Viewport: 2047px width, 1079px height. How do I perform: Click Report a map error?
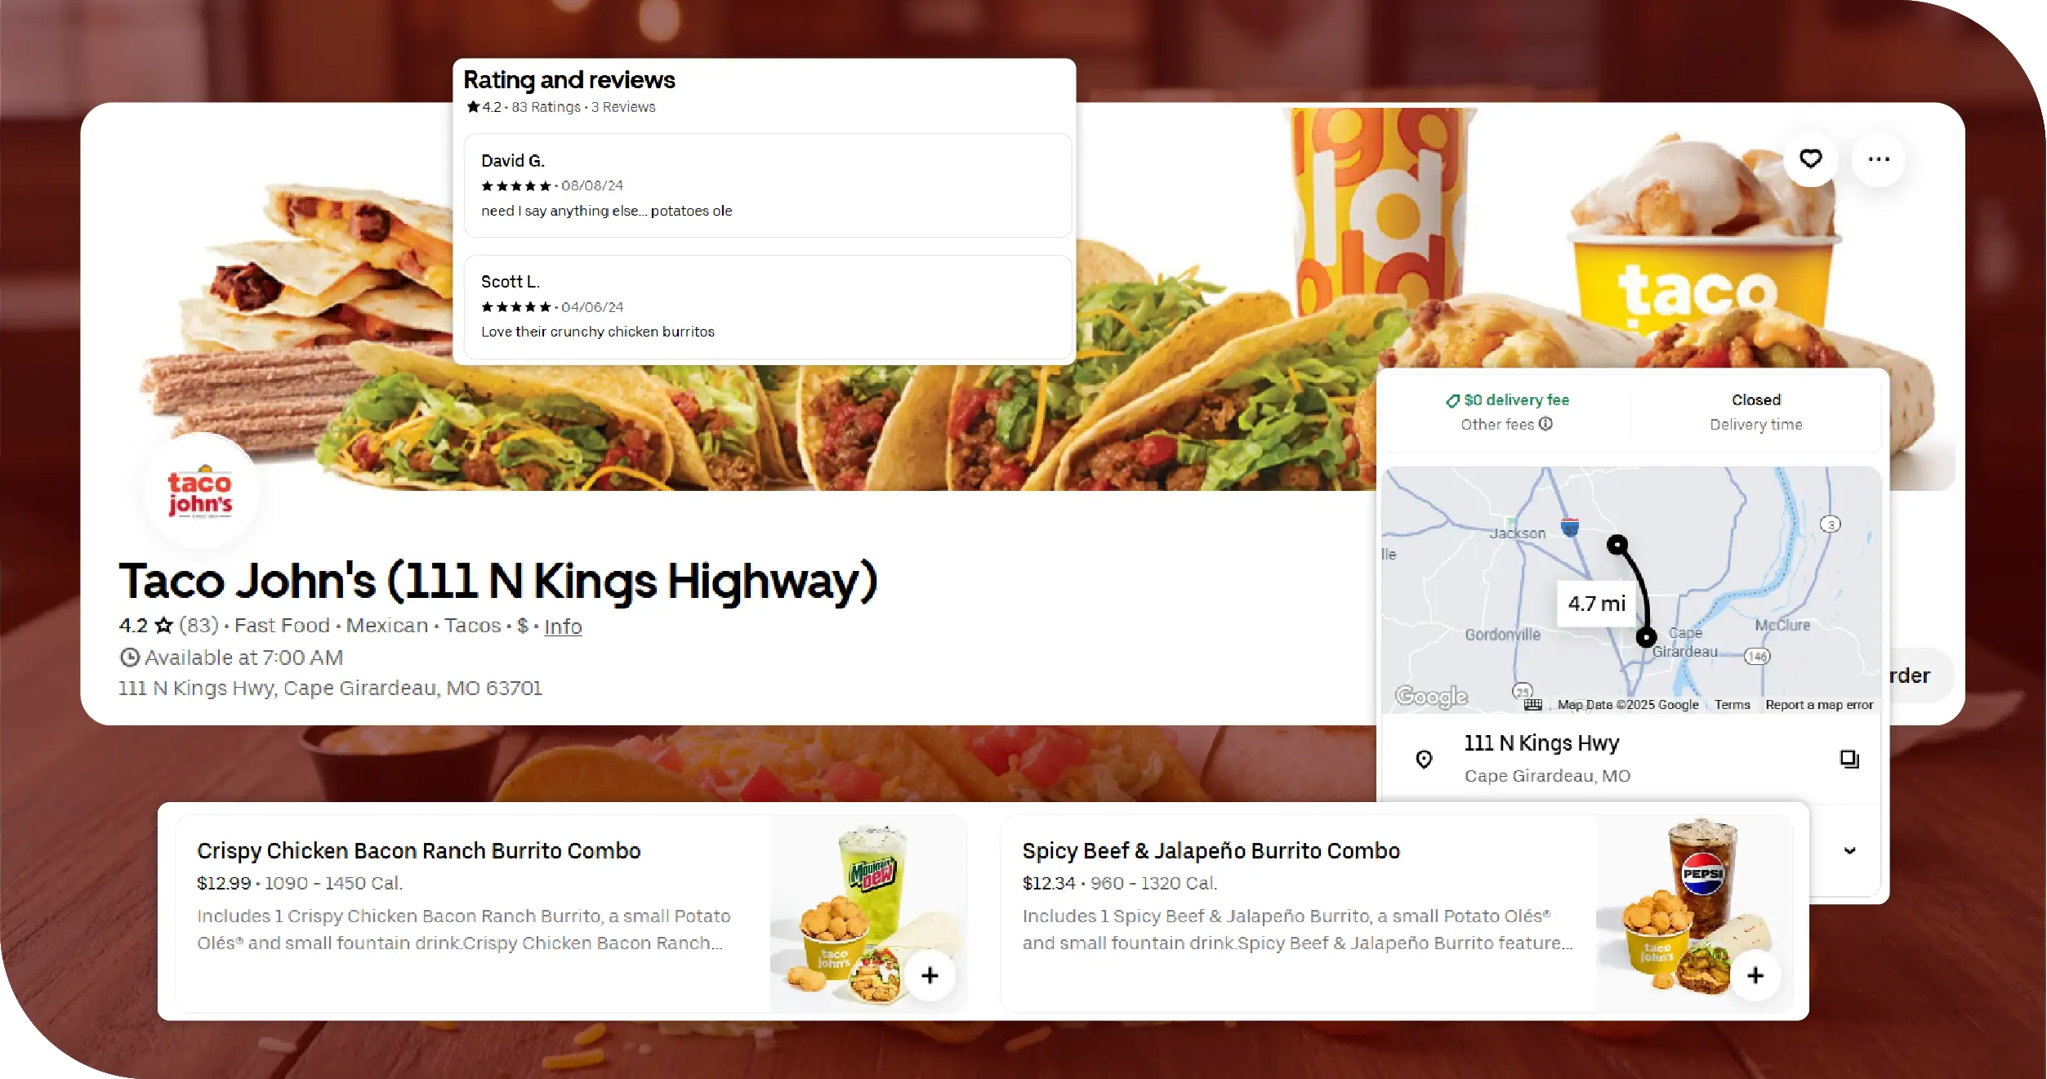coord(1819,704)
